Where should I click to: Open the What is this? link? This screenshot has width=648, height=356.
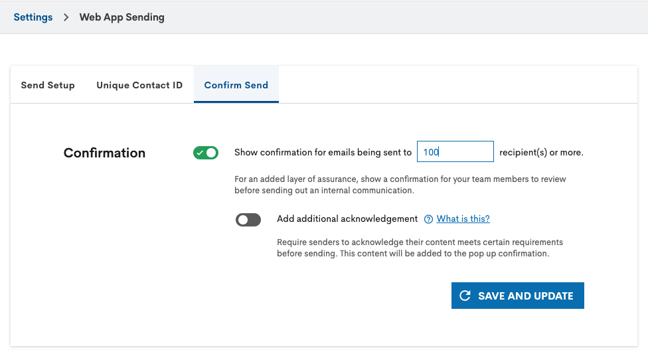(x=463, y=219)
